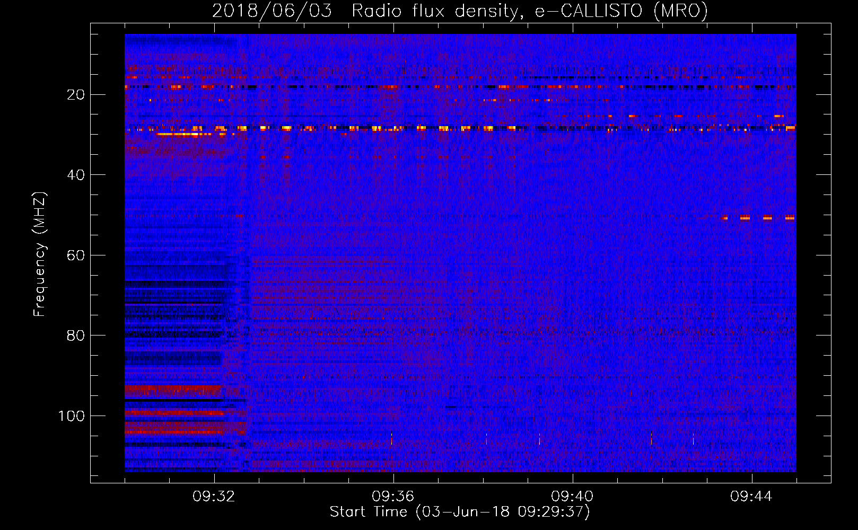
Task: Click the '100' frequency tick label
Action: (72, 416)
